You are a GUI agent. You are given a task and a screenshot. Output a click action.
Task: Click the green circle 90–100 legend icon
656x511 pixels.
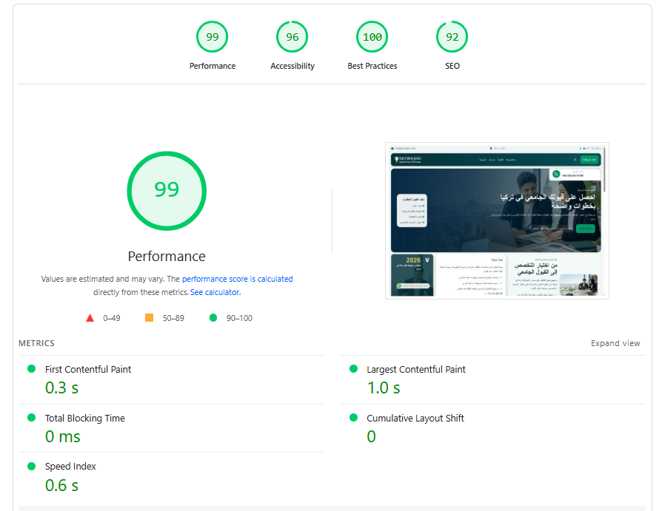pyautogui.click(x=213, y=317)
